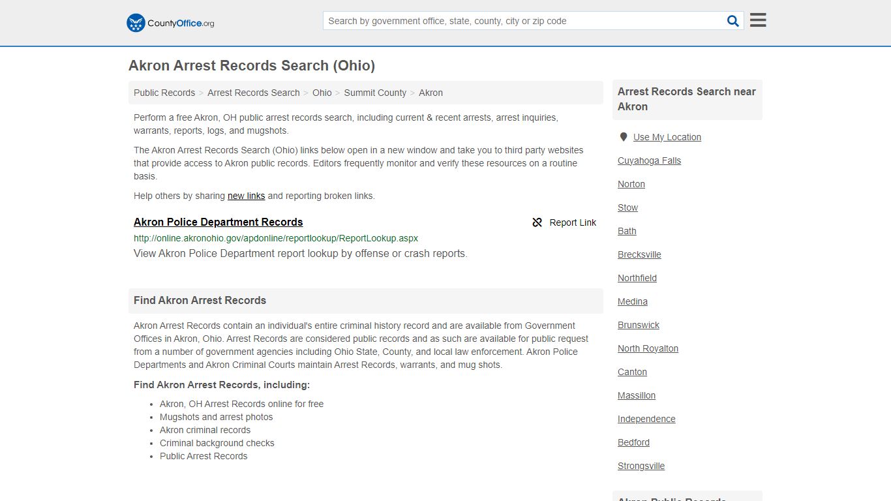The height and width of the screenshot is (501, 891).
Task: Click 'Akron, OH Arrest Records online for free' item
Action: point(242,404)
